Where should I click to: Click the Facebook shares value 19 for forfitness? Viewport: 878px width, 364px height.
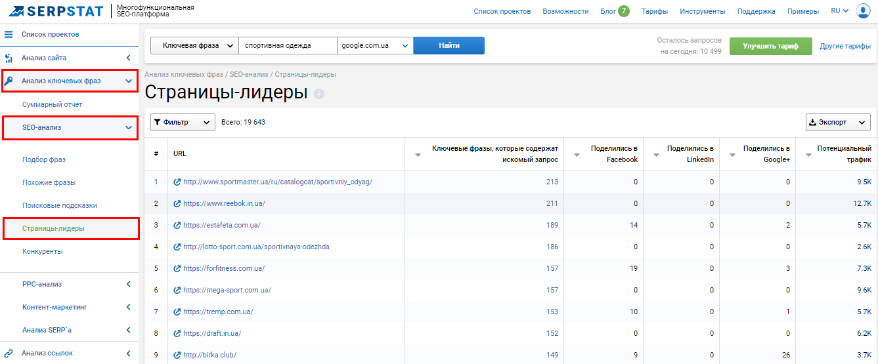pos(633,269)
